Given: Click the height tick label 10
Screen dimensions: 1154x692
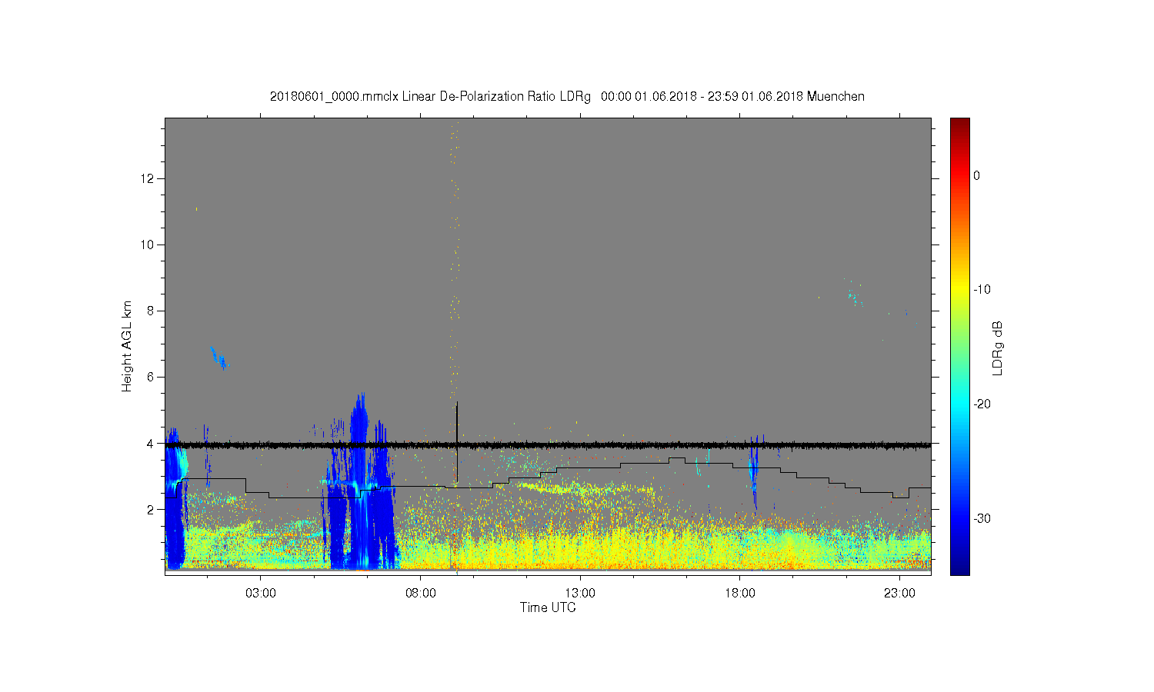Looking at the screenshot, I should (148, 245).
